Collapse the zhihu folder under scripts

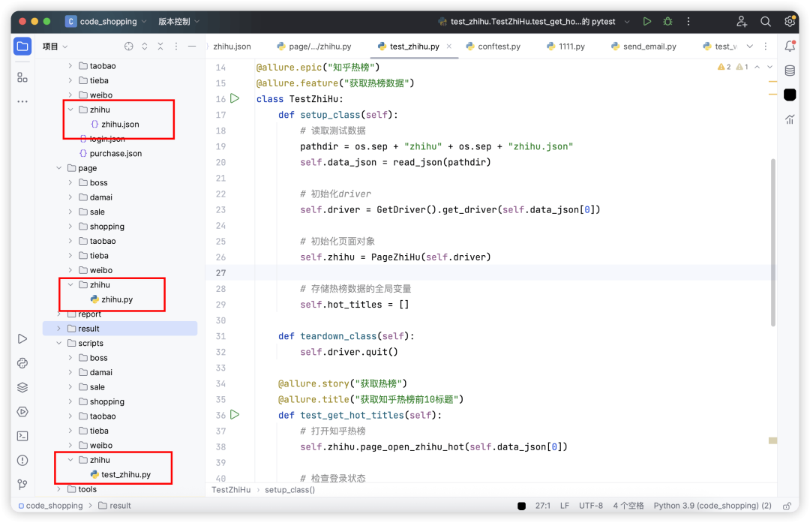click(x=70, y=460)
